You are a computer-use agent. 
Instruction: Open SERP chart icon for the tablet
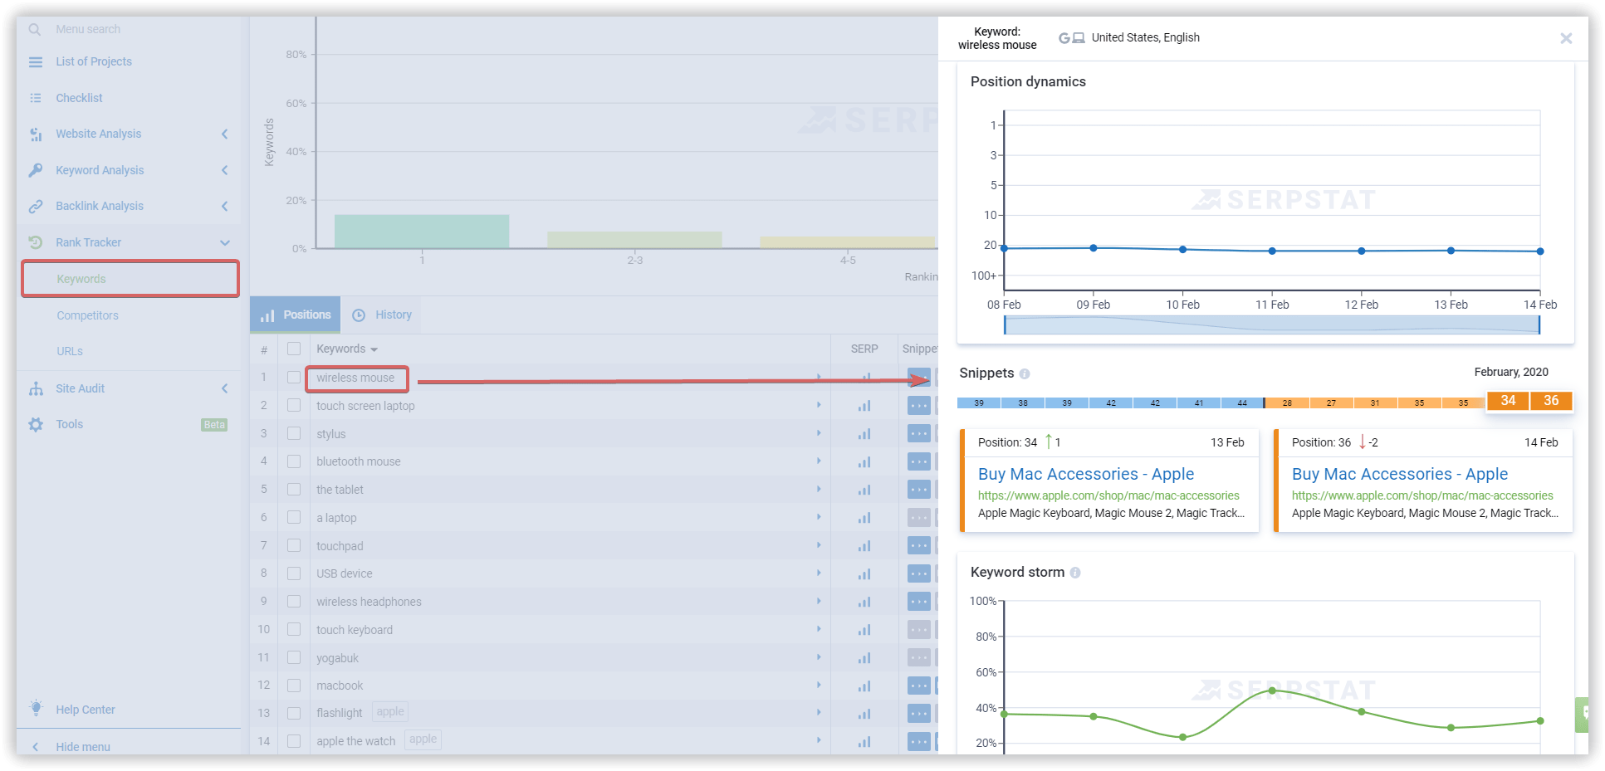pos(864,490)
